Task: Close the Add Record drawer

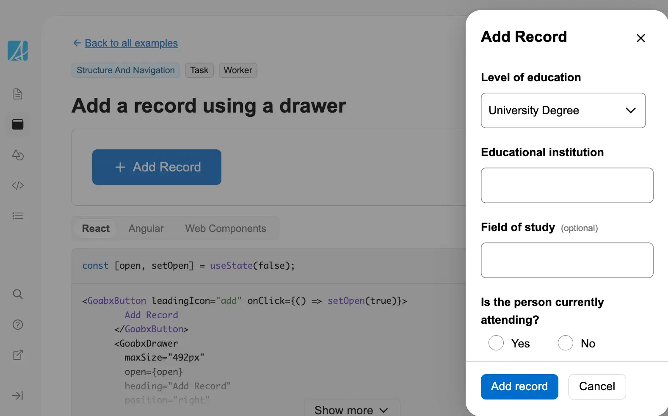Action: pos(640,38)
